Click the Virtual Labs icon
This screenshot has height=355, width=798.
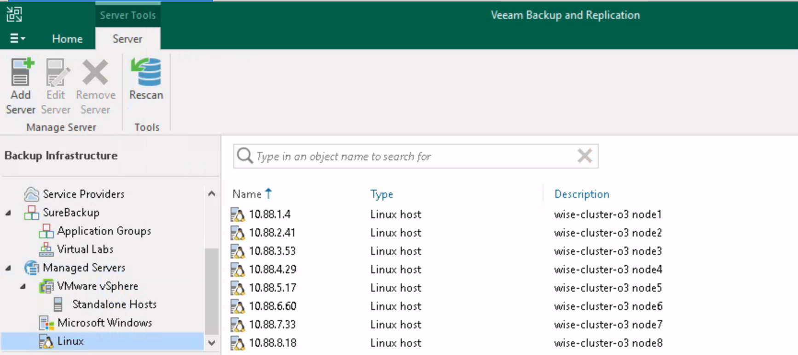point(46,249)
